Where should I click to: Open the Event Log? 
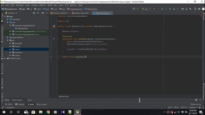(196, 104)
